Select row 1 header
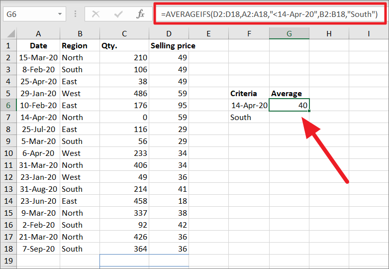 pos(8,45)
